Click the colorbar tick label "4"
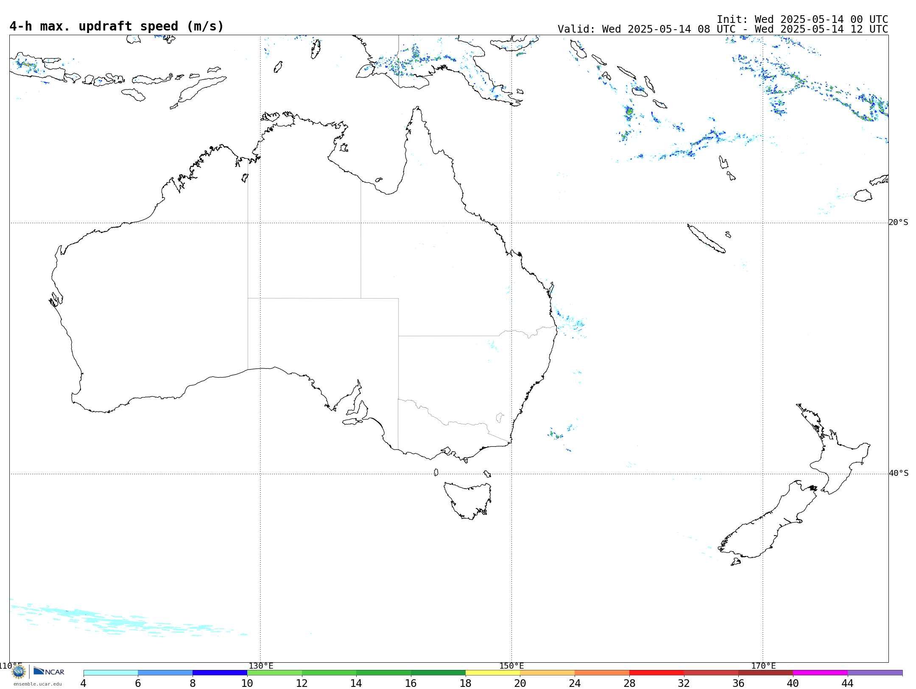The image size is (916, 689). pyautogui.click(x=84, y=683)
